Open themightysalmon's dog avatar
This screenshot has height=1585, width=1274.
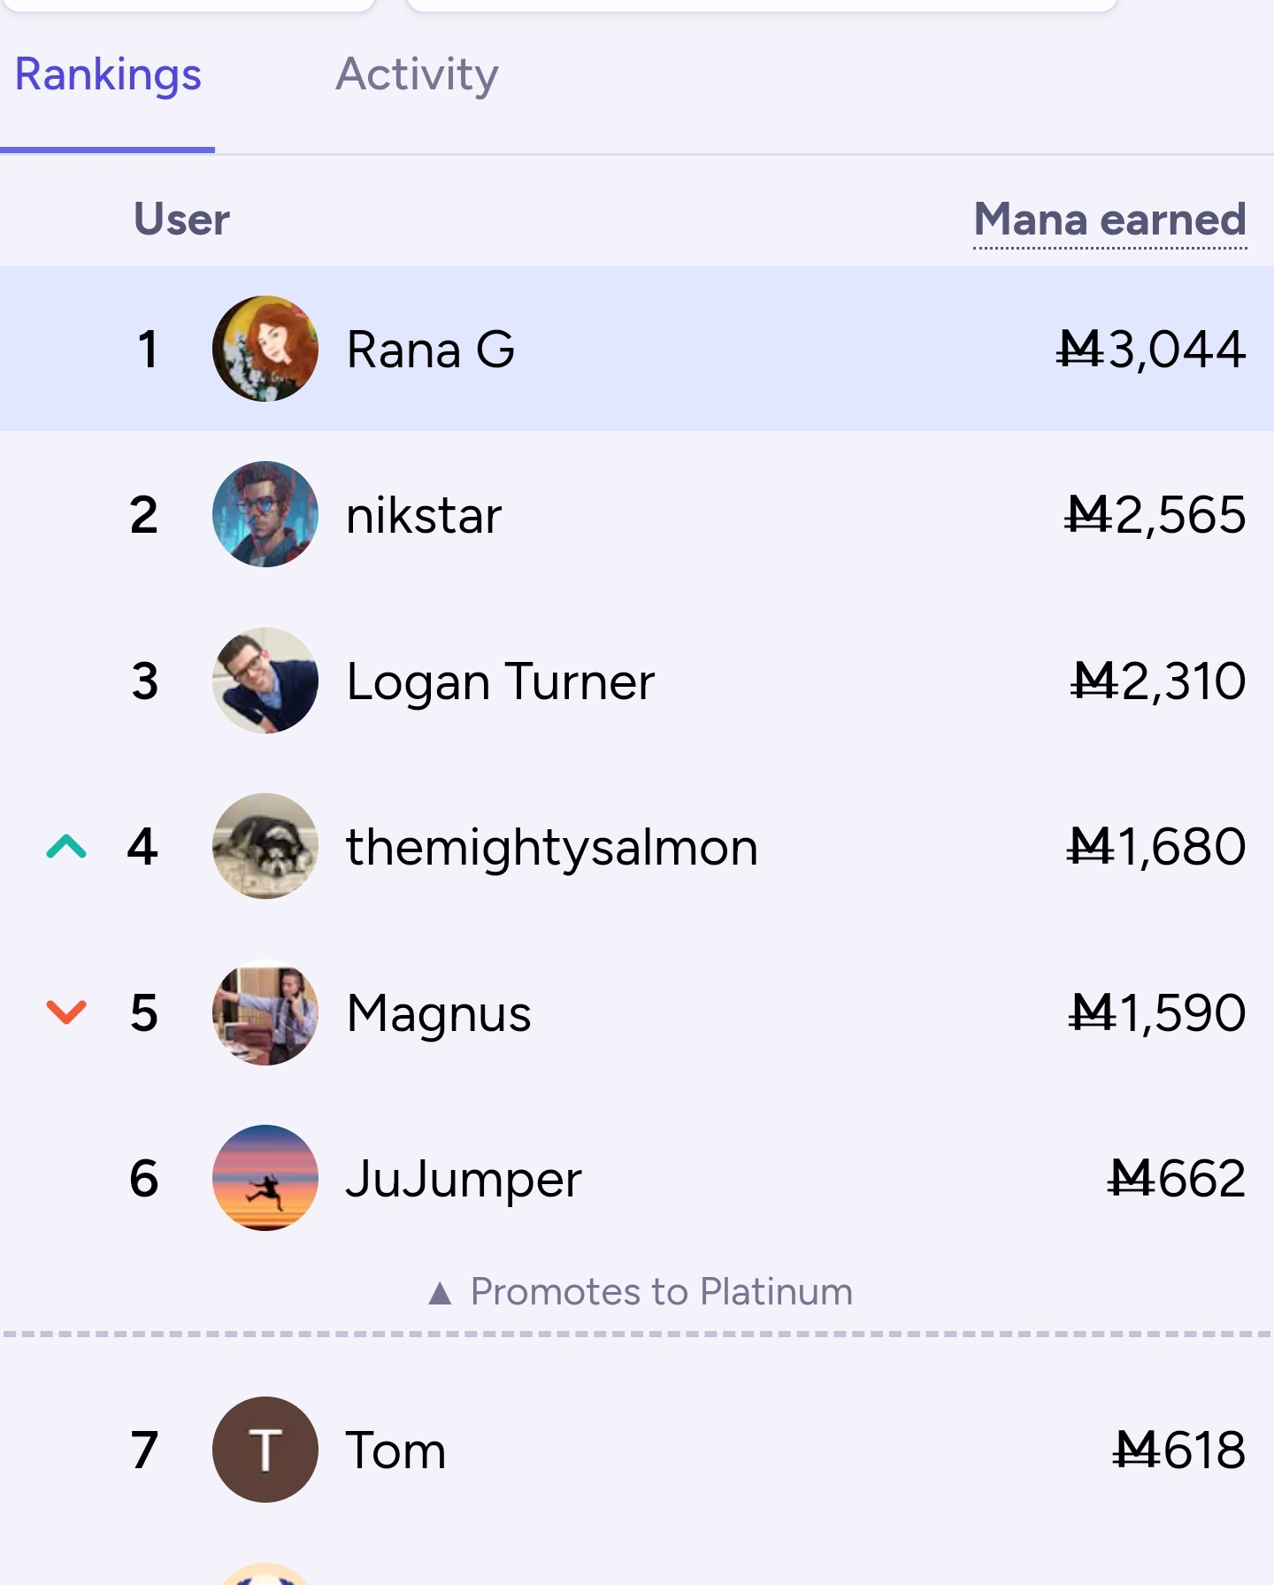[x=265, y=846]
